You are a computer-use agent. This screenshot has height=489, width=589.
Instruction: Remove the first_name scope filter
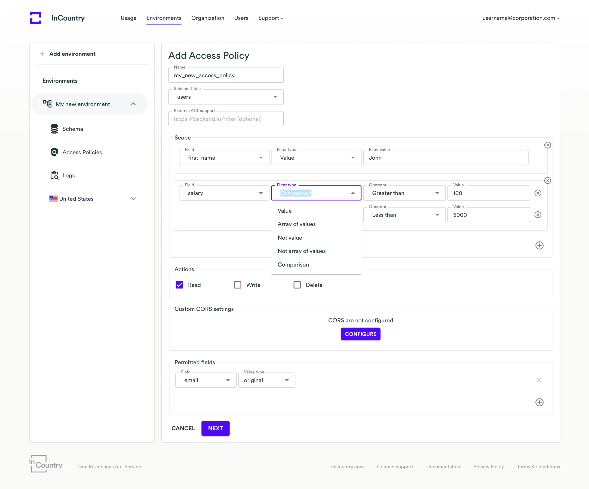(547, 145)
